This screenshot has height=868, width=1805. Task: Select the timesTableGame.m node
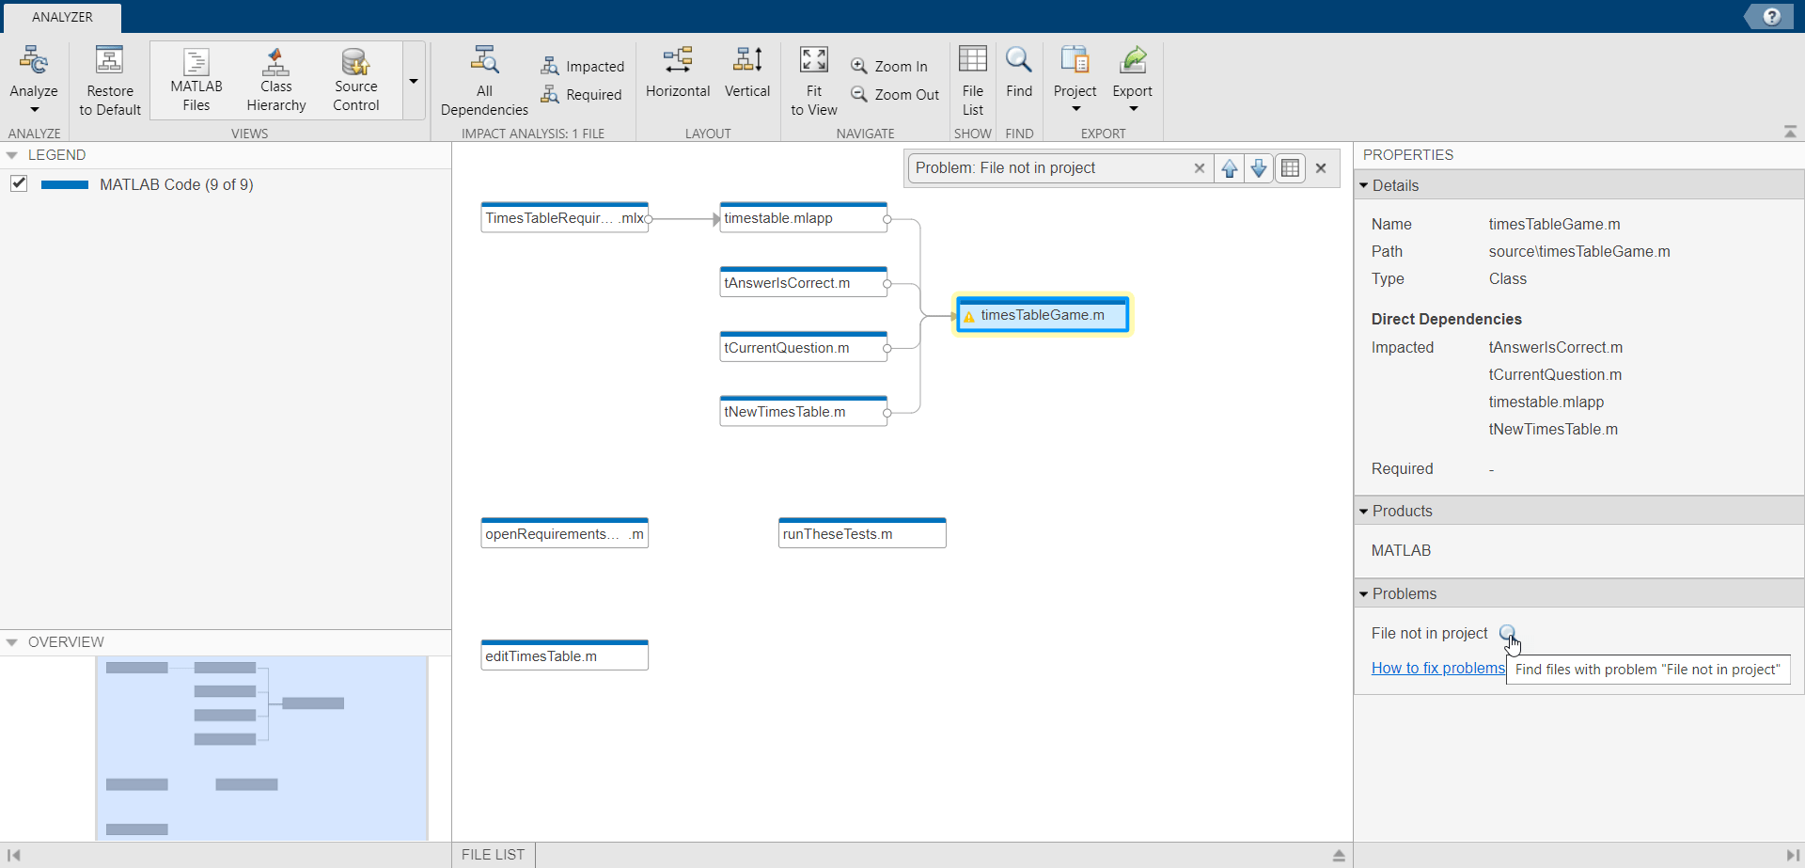[1042, 315]
